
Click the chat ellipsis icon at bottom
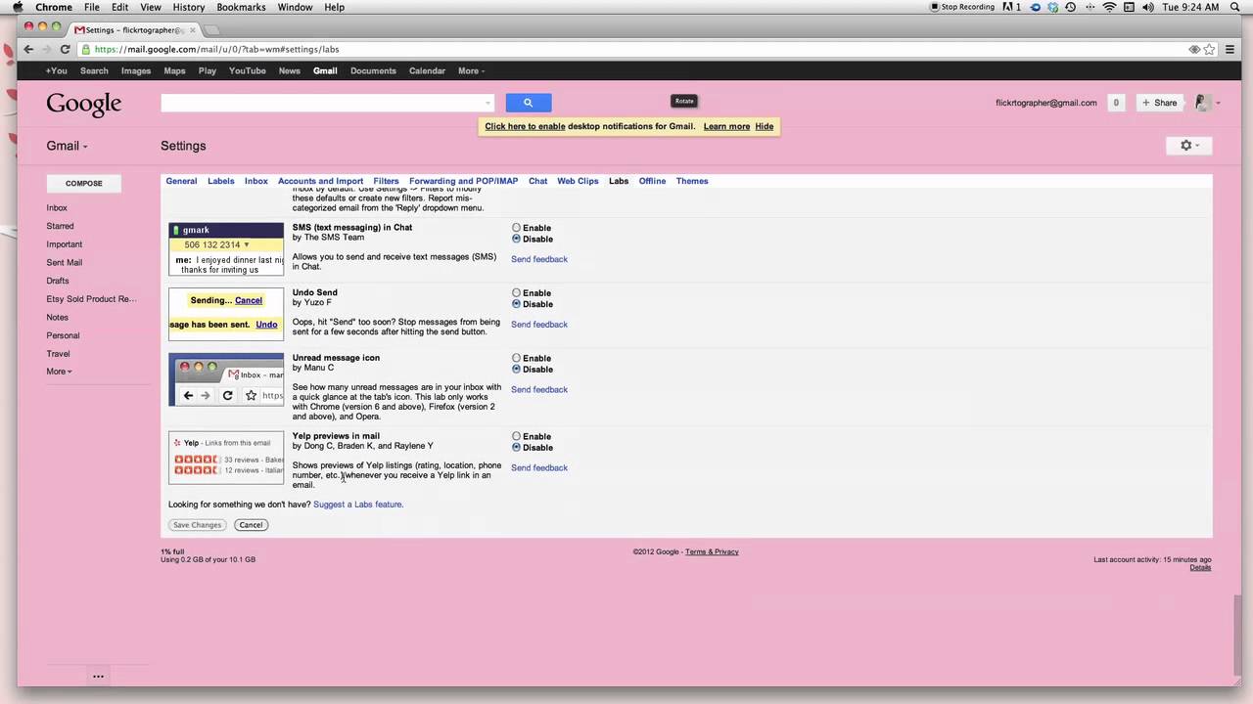point(98,676)
